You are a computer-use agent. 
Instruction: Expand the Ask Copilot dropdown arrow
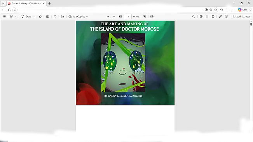[87, 17]
